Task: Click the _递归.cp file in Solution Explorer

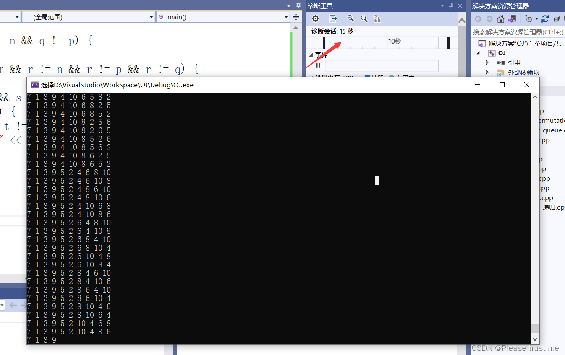Action: pyautogui.click(x=552, y=207)
